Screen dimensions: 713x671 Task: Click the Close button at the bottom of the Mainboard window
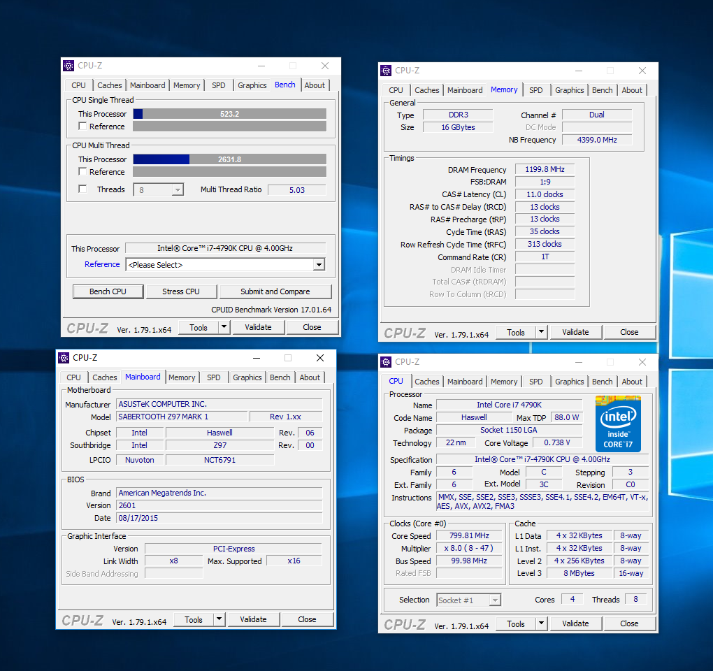tap(307, 620)
